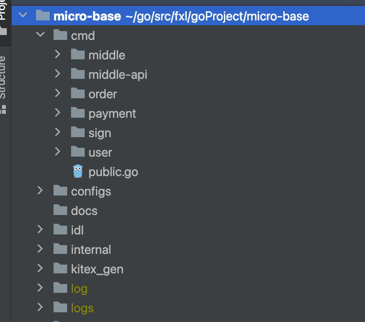Expand the order folder chevron
This screenshot has height=322, width=365.
point(57,93)
